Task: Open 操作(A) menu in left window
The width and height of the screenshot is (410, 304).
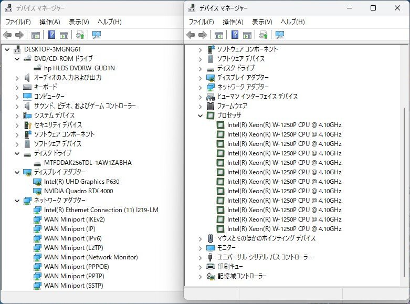Action: (50, 22)
